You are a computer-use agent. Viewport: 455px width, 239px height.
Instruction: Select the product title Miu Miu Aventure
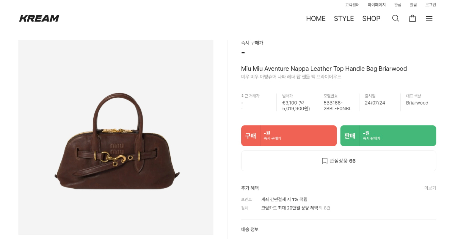(324, 69)
